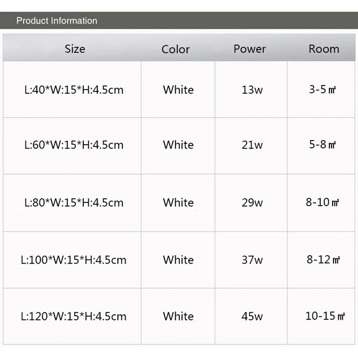Choose the L:80*W:15*H:4.5cm size cell
The height and width of the screenshot is (358, 358).
coord(74,202)
